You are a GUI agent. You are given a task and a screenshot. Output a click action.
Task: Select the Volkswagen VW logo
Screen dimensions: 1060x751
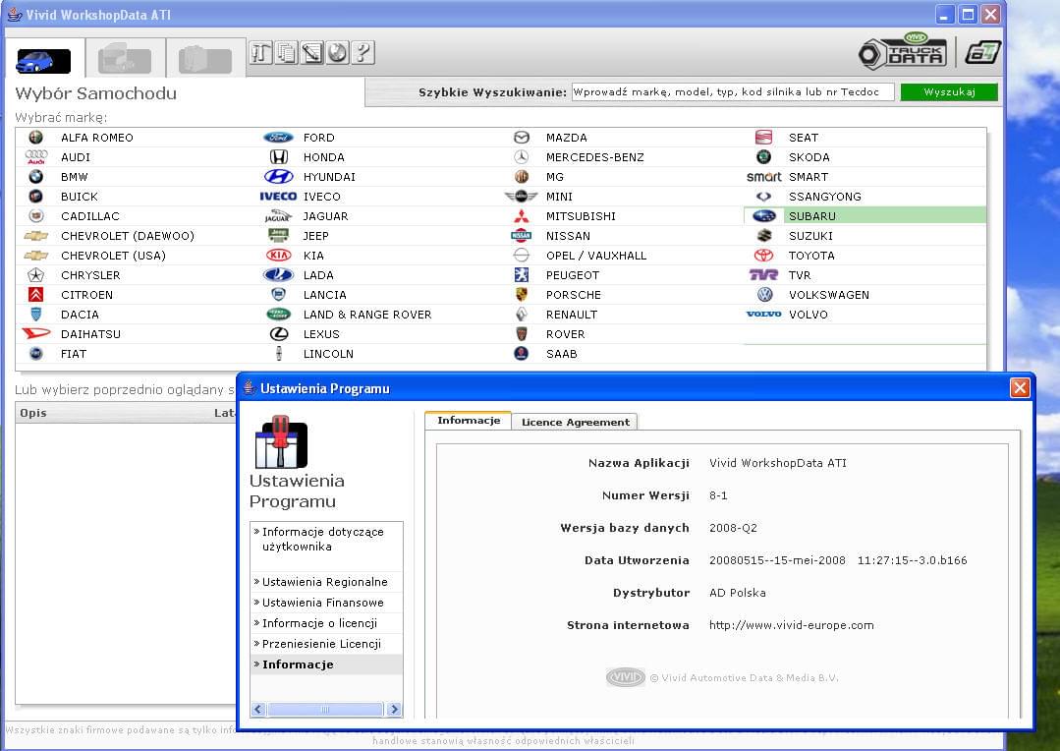[764, 294]
